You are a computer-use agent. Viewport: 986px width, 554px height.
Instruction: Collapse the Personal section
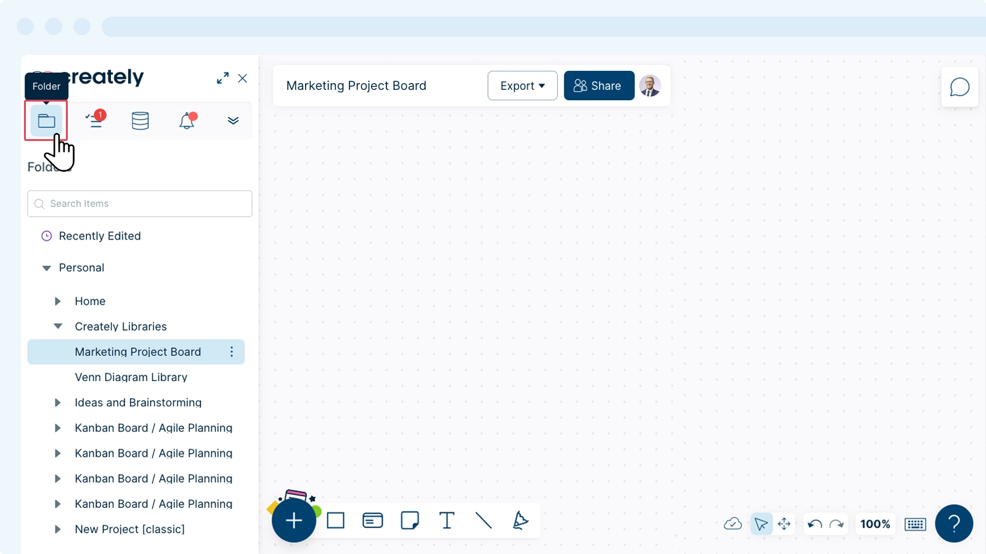(46, 268)
